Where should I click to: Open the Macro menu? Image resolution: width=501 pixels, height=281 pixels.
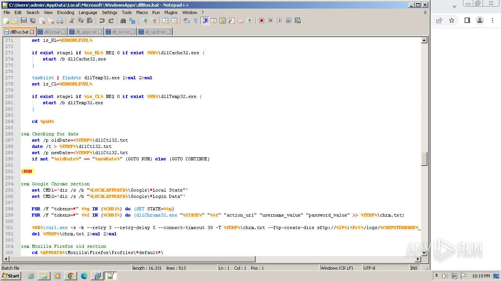(142, 12)
